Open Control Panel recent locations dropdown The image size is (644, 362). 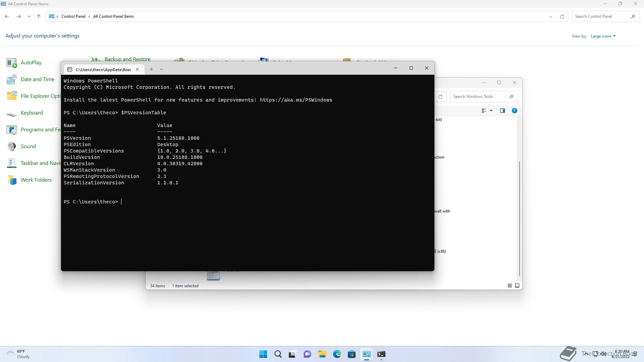29,16
